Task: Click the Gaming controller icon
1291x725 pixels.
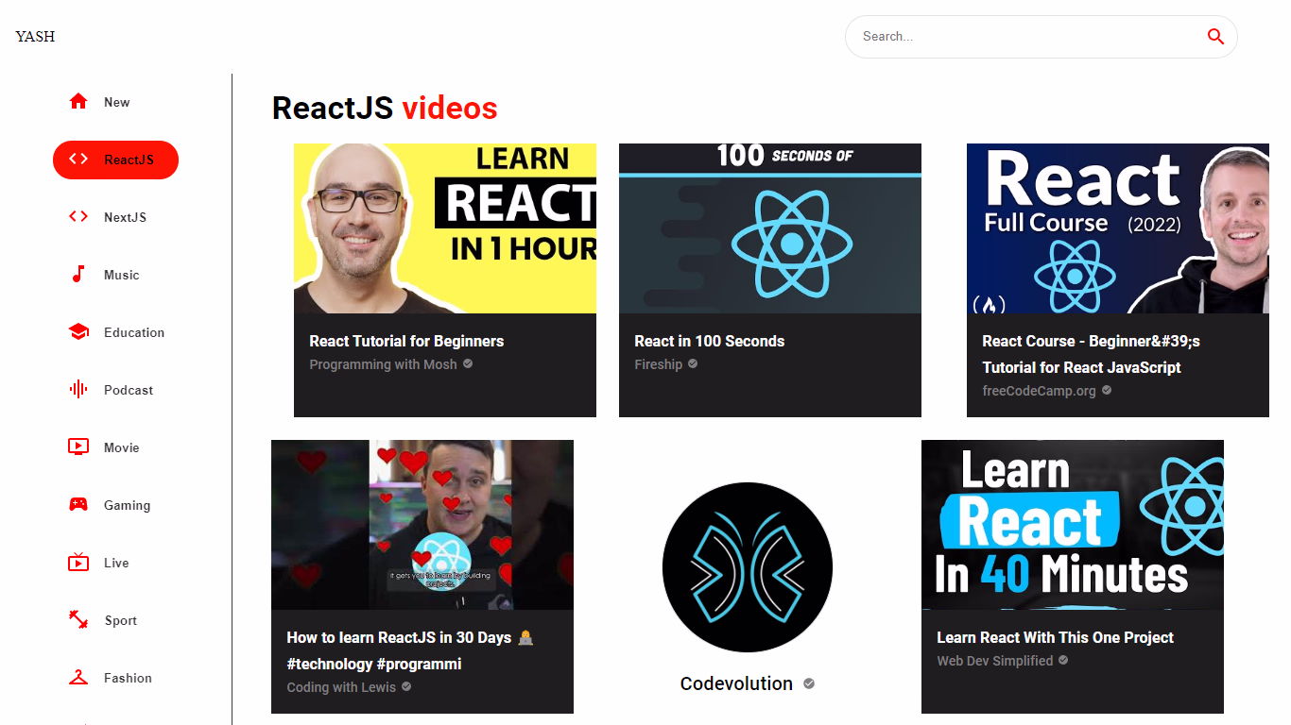Action: (x=78, y=505)
